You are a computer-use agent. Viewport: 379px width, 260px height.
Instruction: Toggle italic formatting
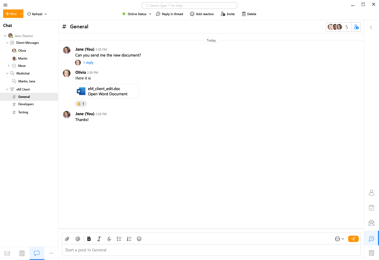pos(99,239)
